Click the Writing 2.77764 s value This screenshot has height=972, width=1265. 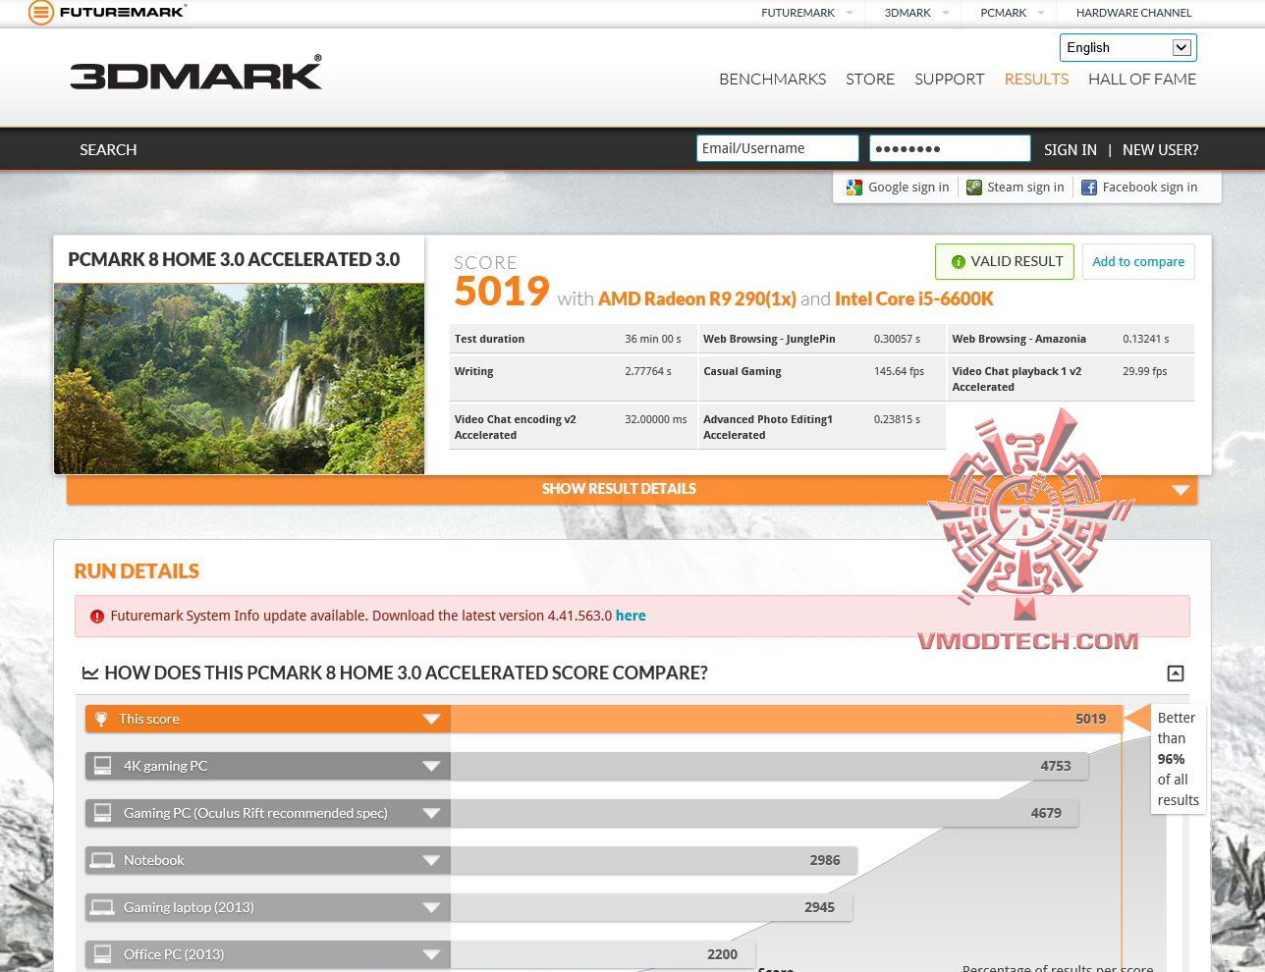[648, 372]
